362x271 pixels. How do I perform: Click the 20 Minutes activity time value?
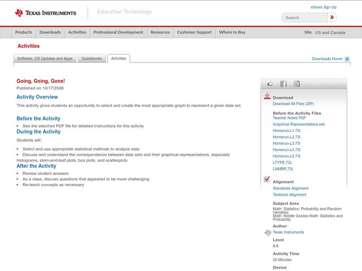point(282,260)
